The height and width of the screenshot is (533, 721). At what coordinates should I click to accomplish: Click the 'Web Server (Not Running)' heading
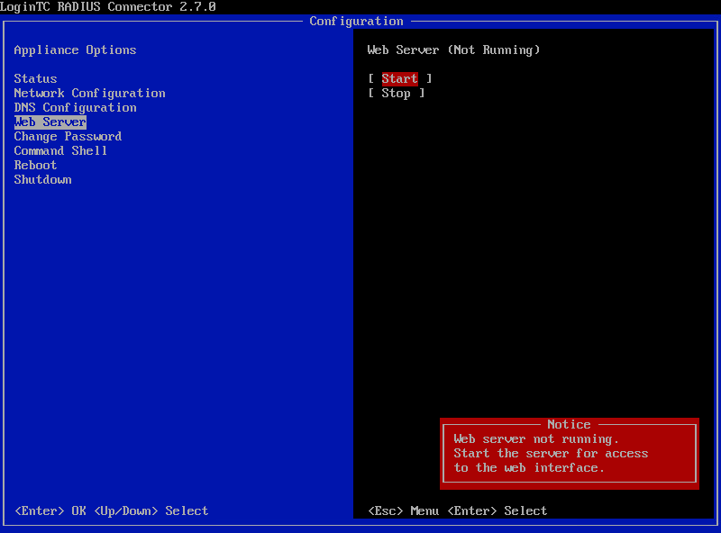pos(453,50)
